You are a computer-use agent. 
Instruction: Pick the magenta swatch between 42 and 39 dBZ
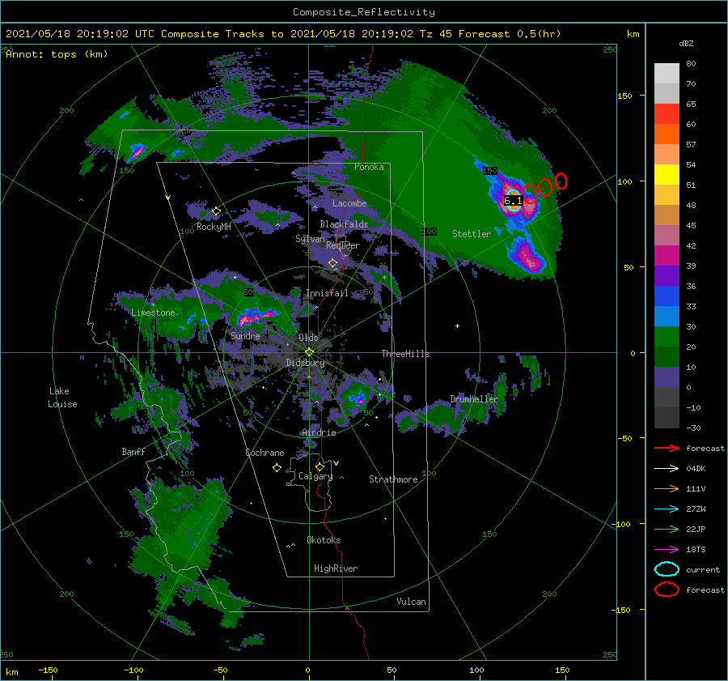pyautogui.click(x=667, y=256)
